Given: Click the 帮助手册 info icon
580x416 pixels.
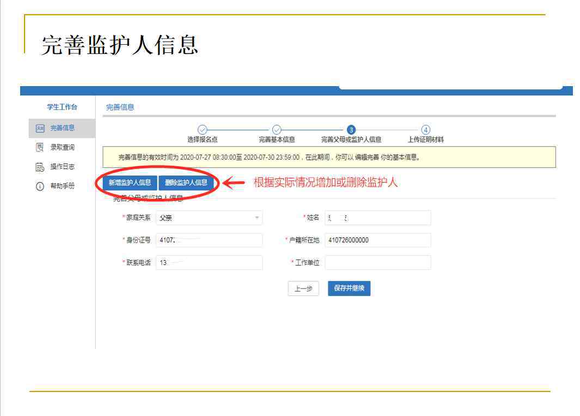Looking at the screenshot, I should coord(40,186).
